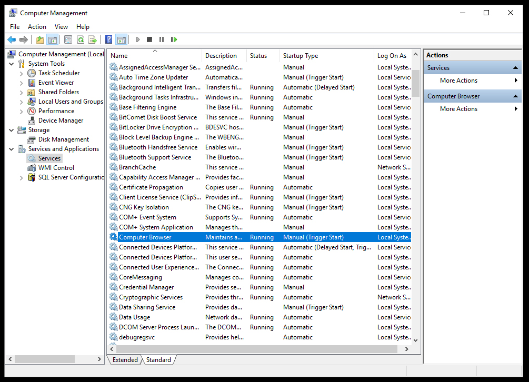Screen dimensions: 529x382
Task: Click the Stop Service square icon
Action: [149, 40]
